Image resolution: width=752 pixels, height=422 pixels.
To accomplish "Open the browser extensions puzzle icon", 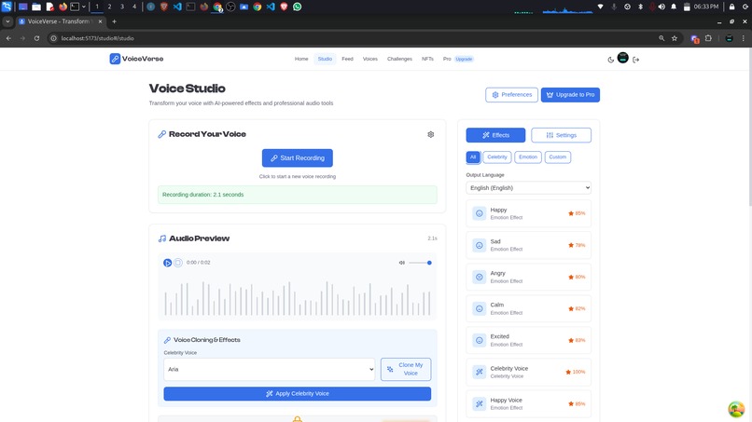I will (708, 38).
